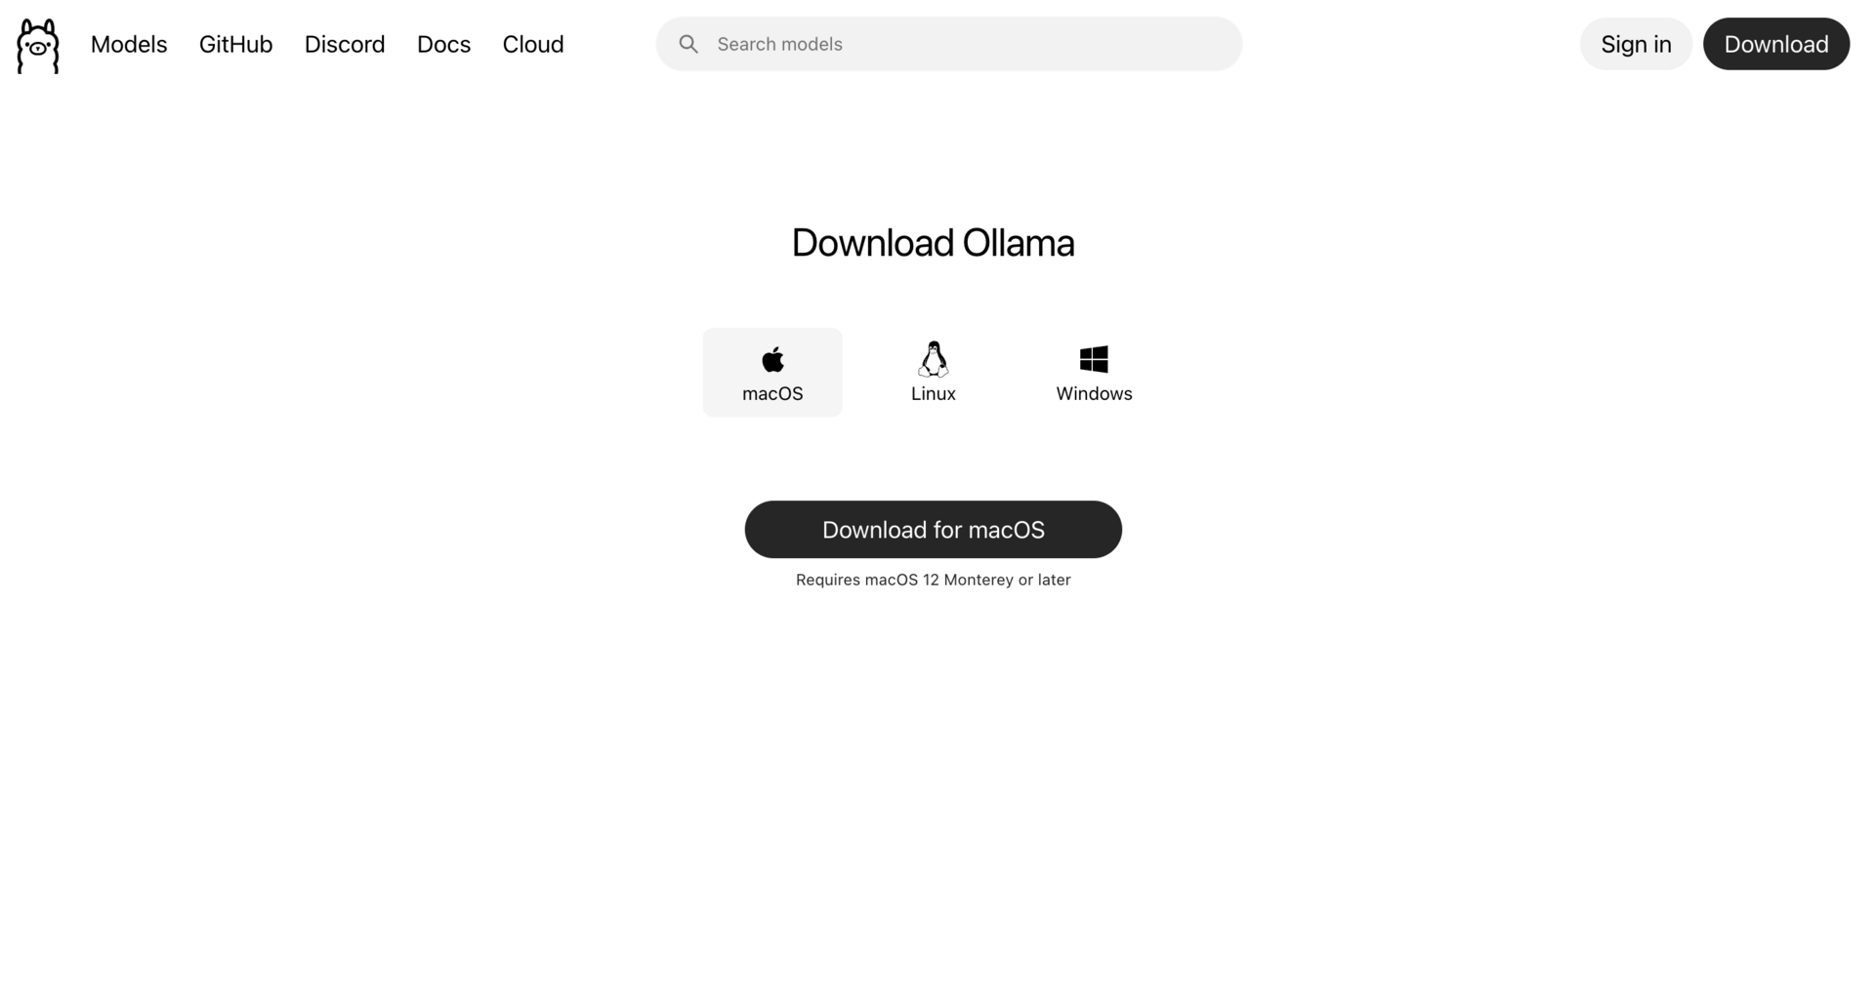Select the Windows label tab
The width and height of the screenshot is (1875, 1004).
[x=1094, y=373]
